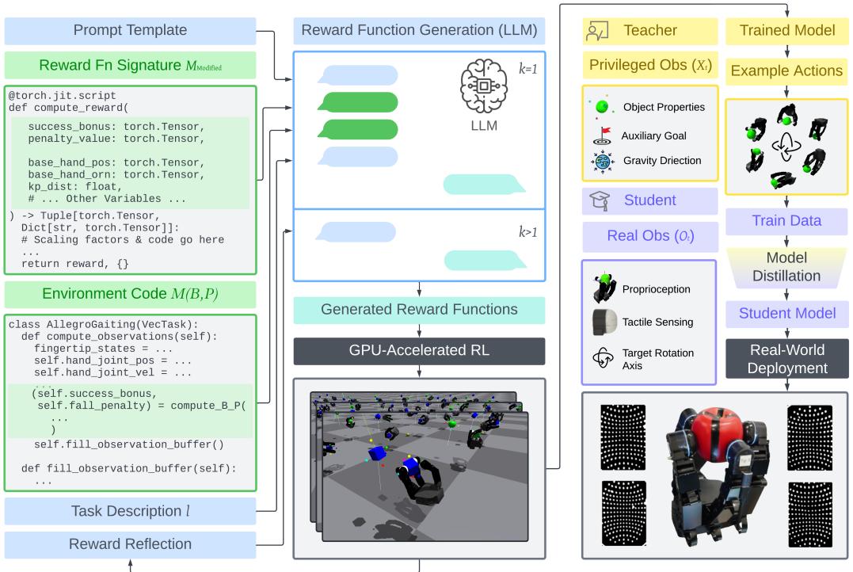Screen dimensions: 853x572
Task: Click the GPU-Accelerated RL button
Action: pos(419,350)
